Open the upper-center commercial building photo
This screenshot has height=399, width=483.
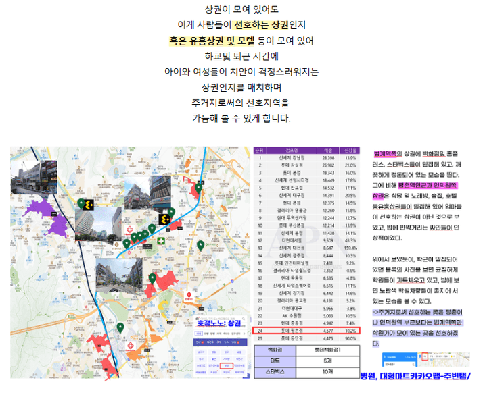(147, 192)
